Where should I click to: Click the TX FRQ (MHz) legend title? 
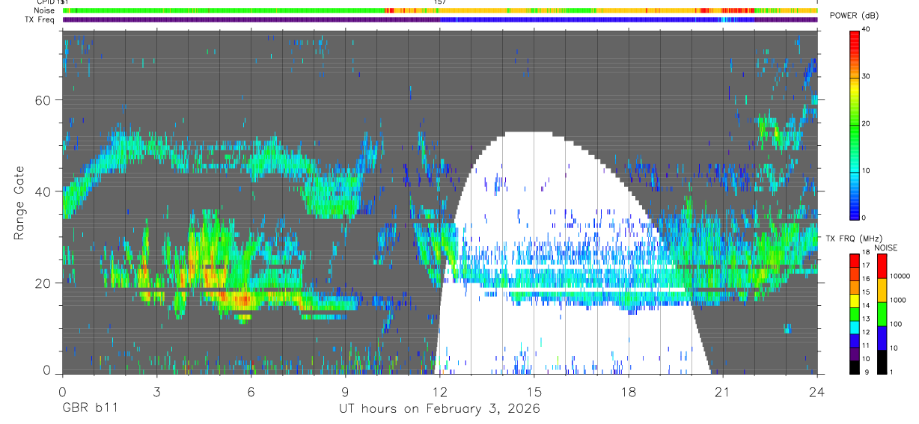(x=854, y=238)
